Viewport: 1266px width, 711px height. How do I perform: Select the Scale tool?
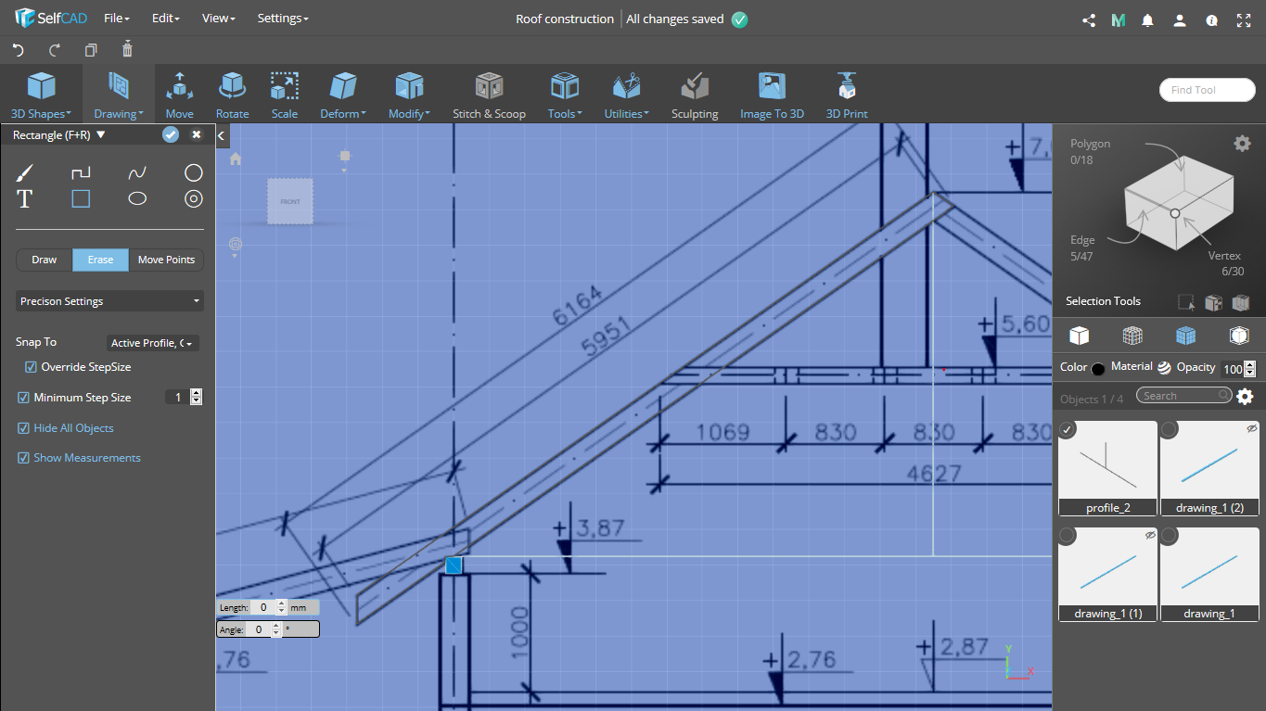284,95
